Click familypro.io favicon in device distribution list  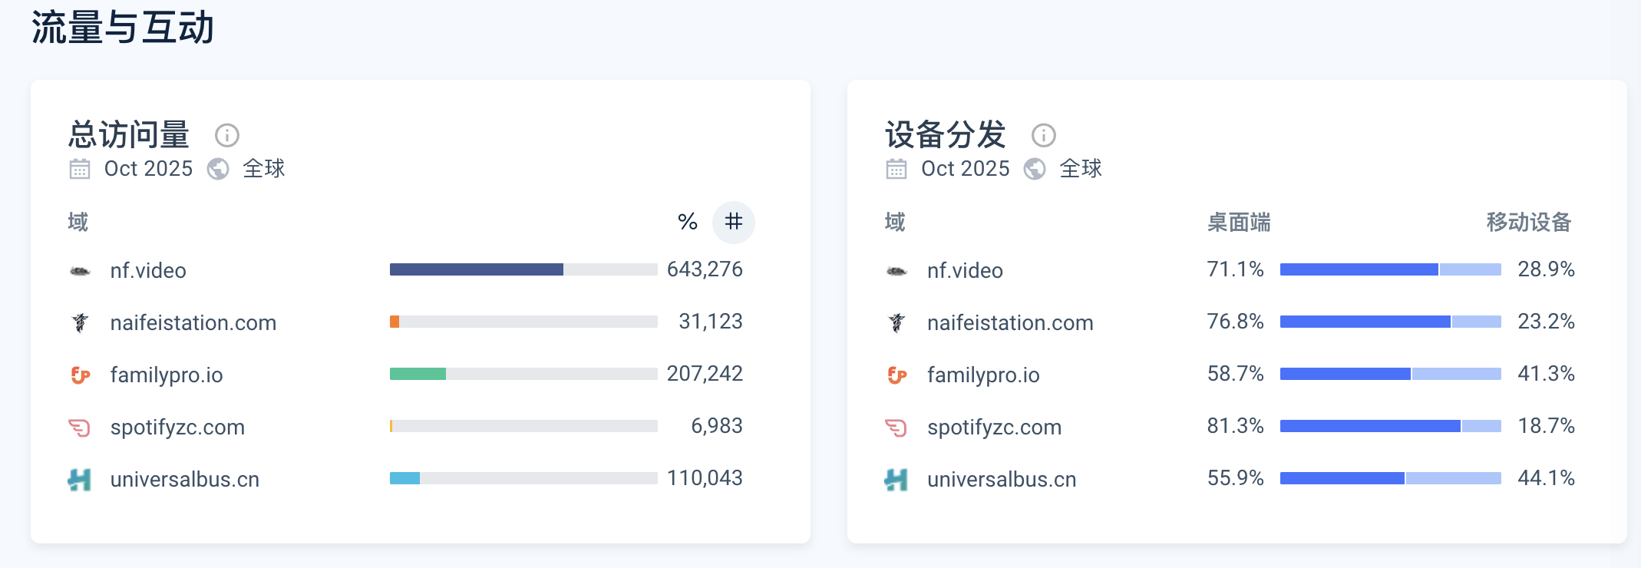pyautogui.click(x=896, y=375)
